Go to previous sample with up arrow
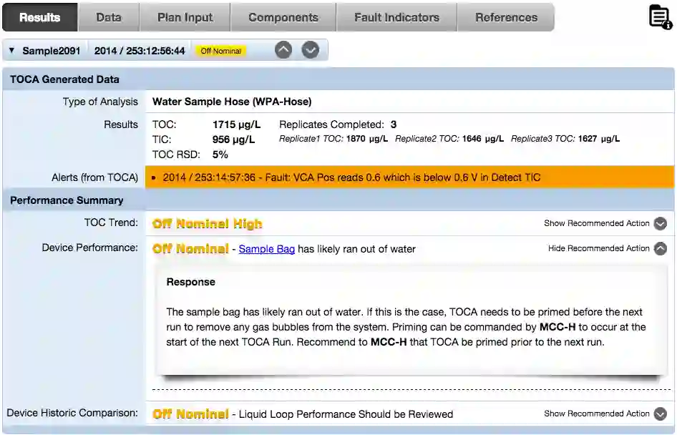The width and height of the screenshot is (677, 435). pyautogui.click(x=283, y=50)
